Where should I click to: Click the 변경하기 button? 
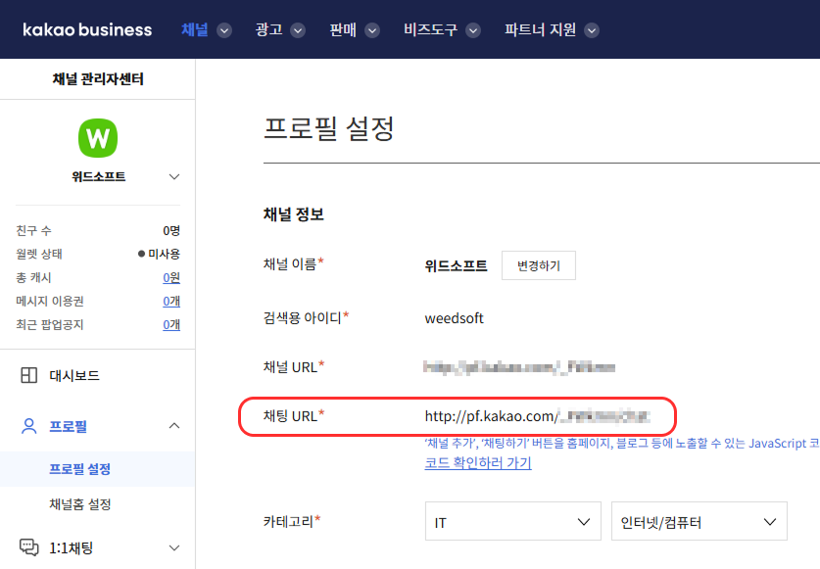coord(539,265)
